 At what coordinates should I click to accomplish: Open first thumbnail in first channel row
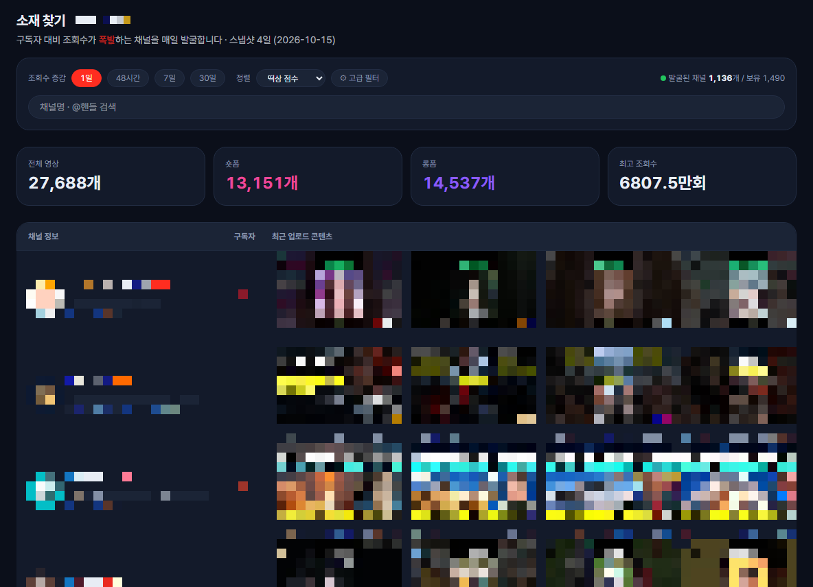[x=339, y=289]
